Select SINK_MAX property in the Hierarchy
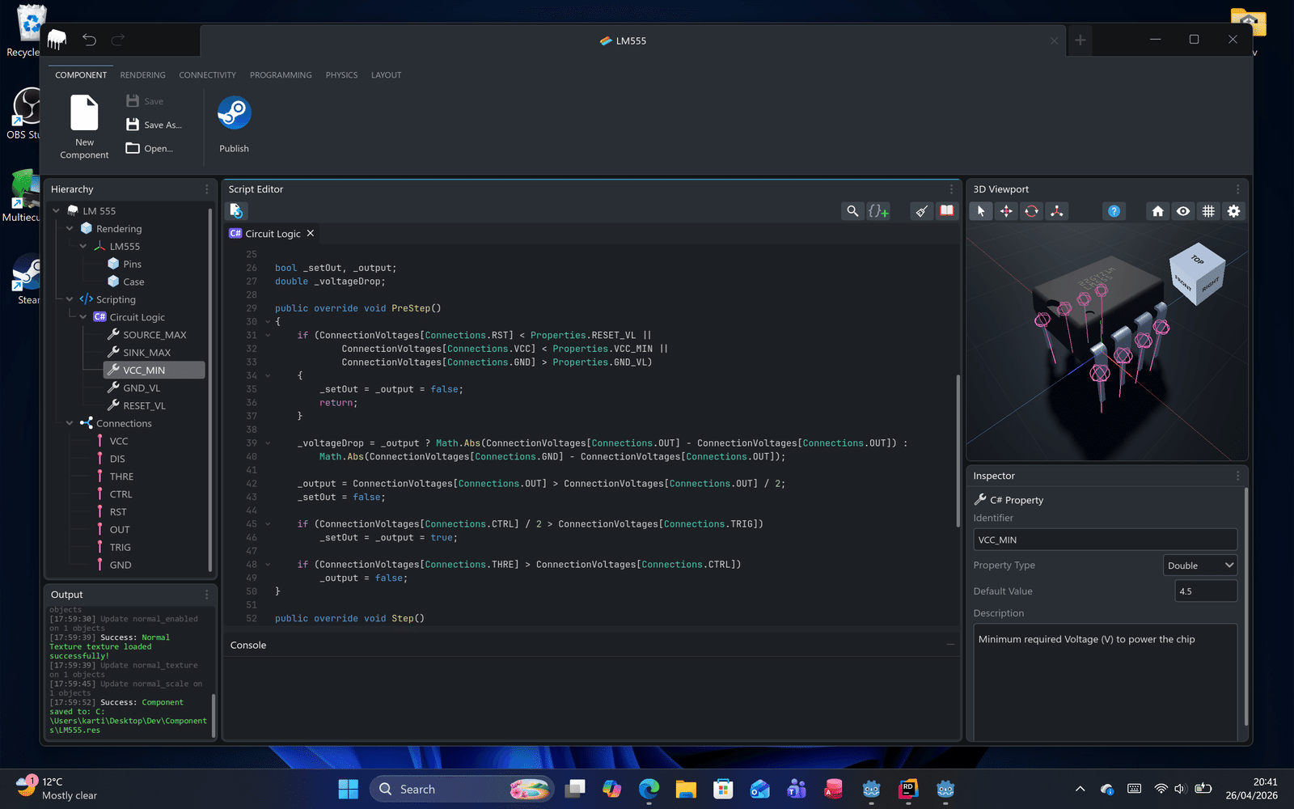 tap(146, 353)
